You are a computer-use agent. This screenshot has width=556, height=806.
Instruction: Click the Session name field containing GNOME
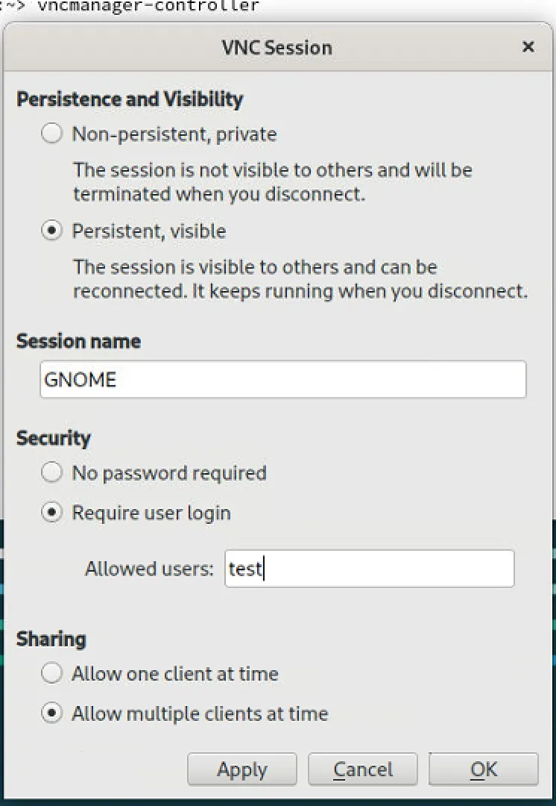click(x=283, y=379)
